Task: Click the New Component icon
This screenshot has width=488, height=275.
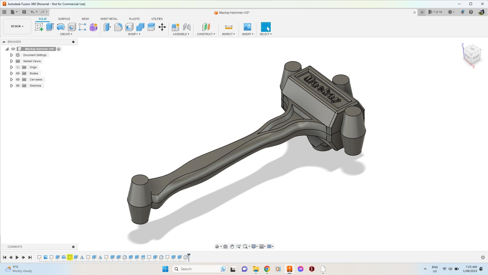Action: [x=176, y=27]
